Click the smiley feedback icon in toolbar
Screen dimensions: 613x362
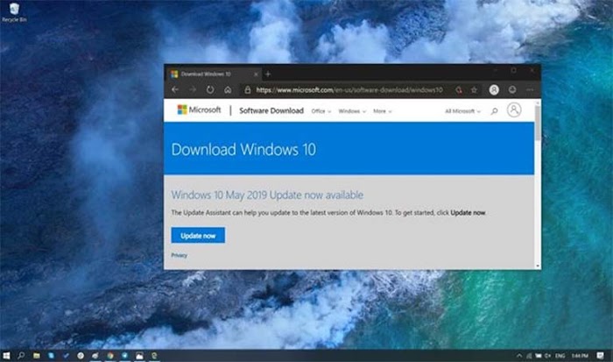pyautogui.click(x=512, y=89)
